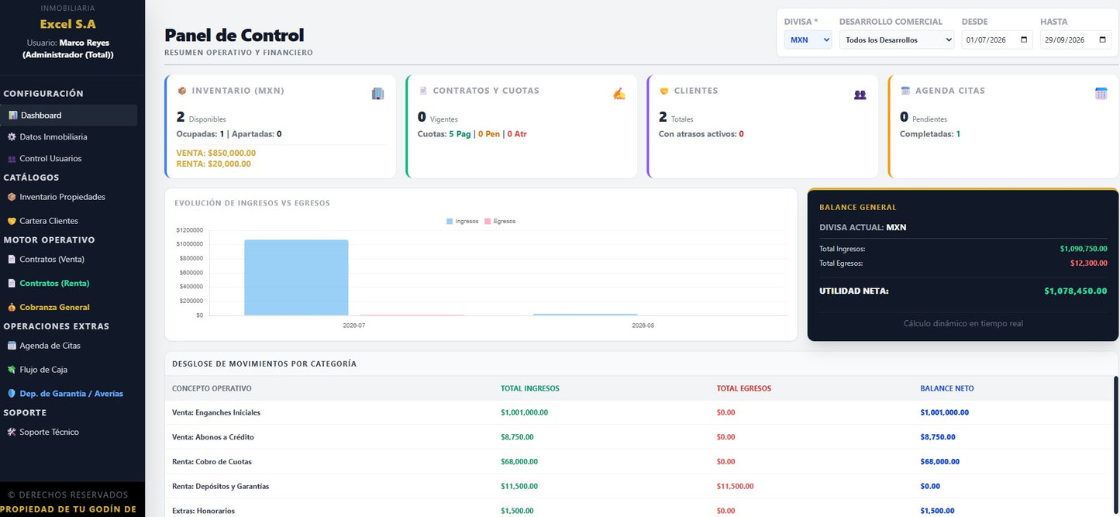The width and height of the screenshot is (1120, 517).
Task: Open the Flujo de Caja link
Action: point(43,370)
